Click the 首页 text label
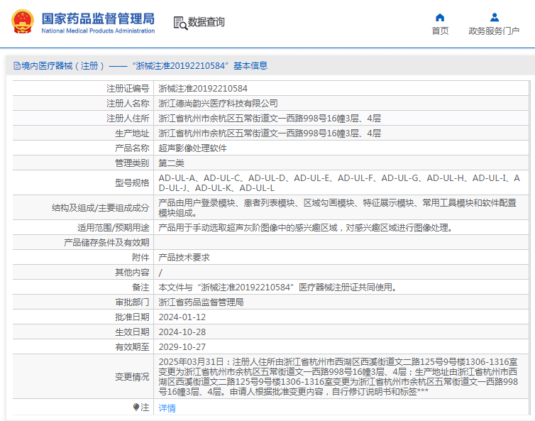535x421 pixels. pyautogui.click(x=440, y=31)
